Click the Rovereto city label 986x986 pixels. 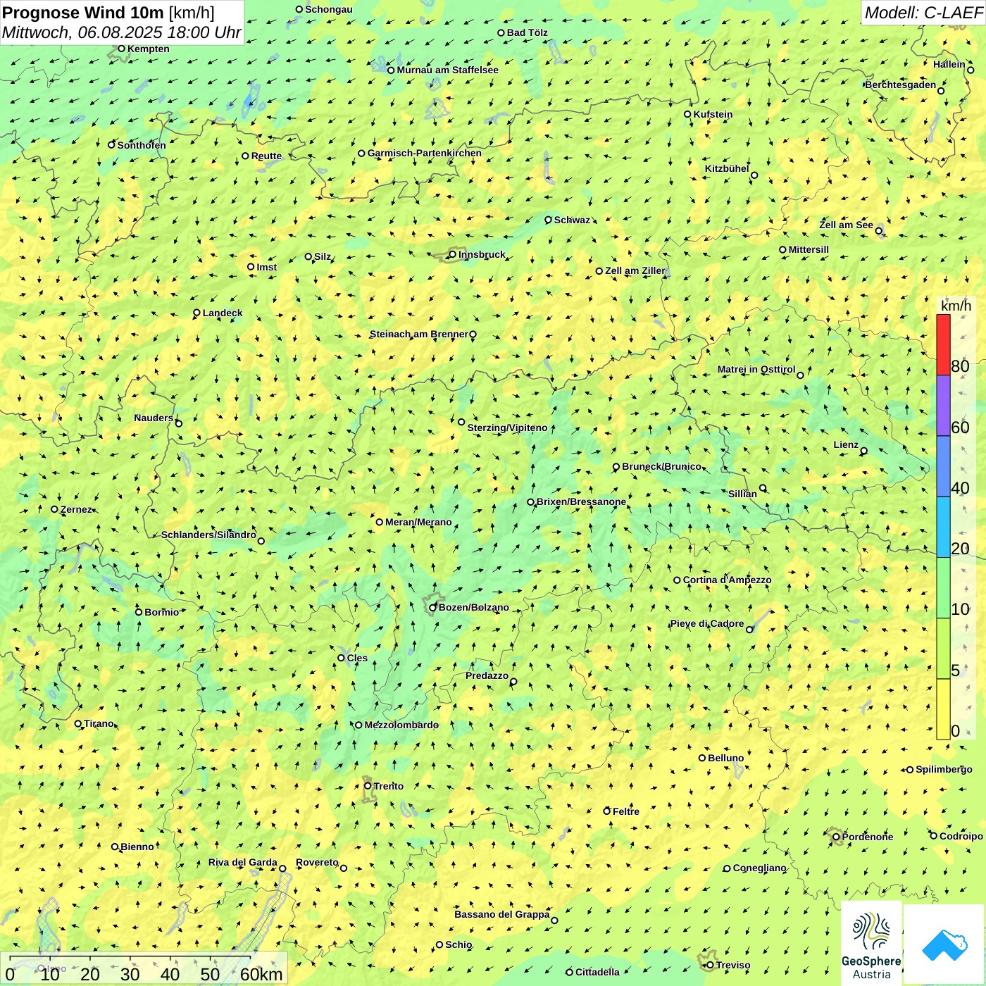[317, 862]
